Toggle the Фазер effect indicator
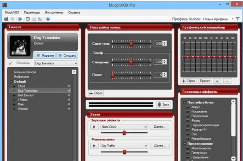 [188, 120]
